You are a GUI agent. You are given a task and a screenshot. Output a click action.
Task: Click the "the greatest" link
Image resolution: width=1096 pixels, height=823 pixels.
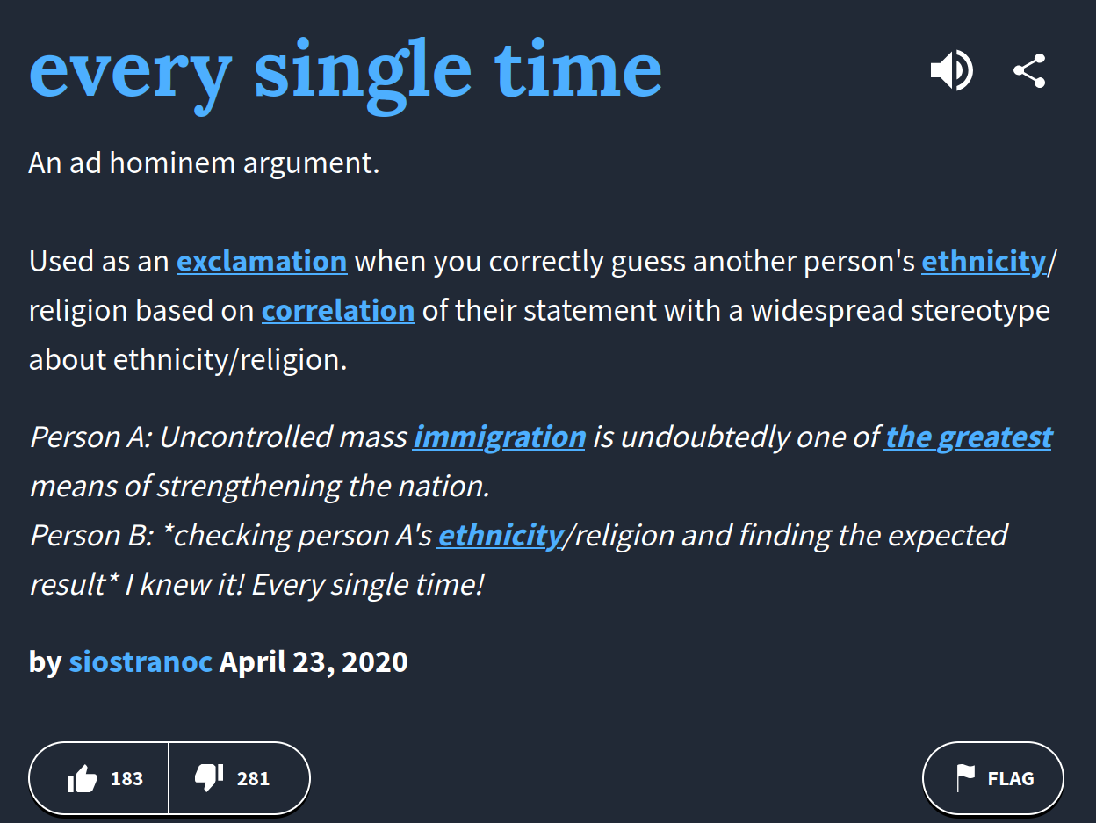969,437
